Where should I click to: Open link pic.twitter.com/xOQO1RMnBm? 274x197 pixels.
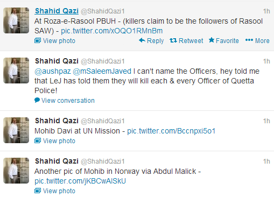pos(111,31)
